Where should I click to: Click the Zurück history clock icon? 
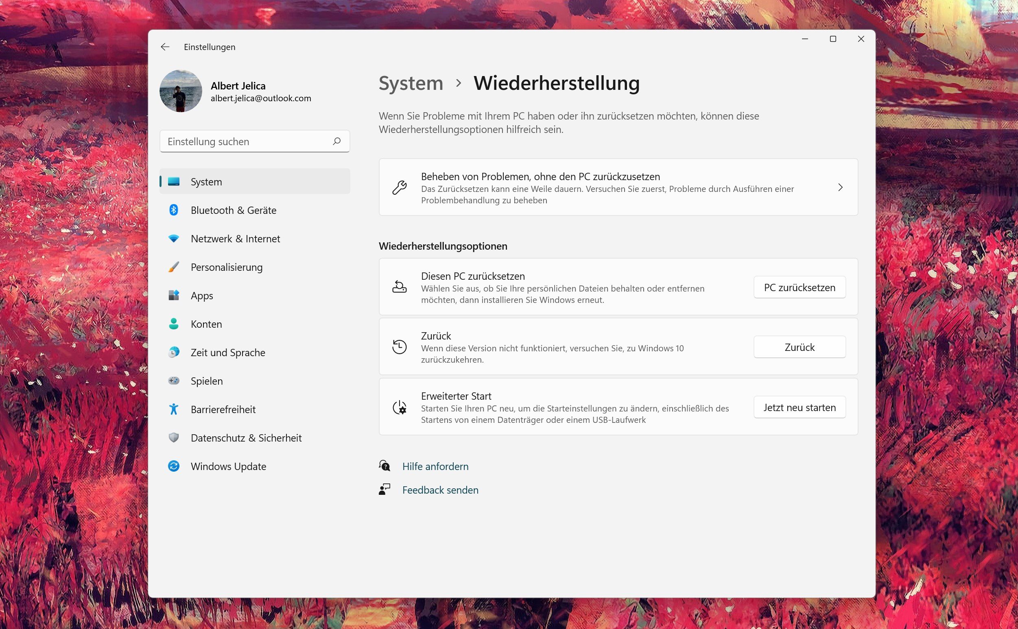coord(400,347)
